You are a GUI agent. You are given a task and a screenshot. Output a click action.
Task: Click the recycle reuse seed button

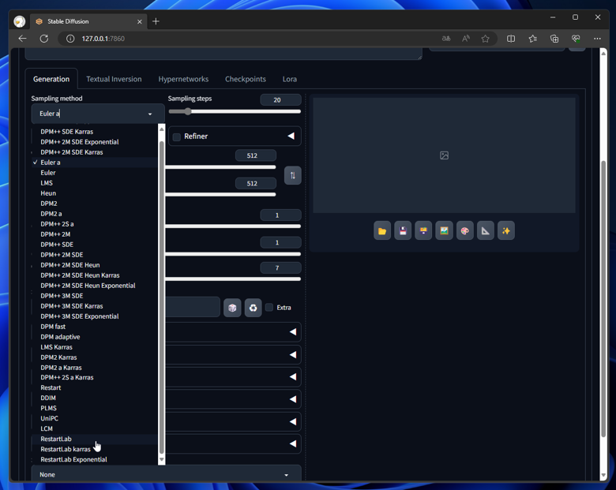pyautogui.click(x=253, y=308)
